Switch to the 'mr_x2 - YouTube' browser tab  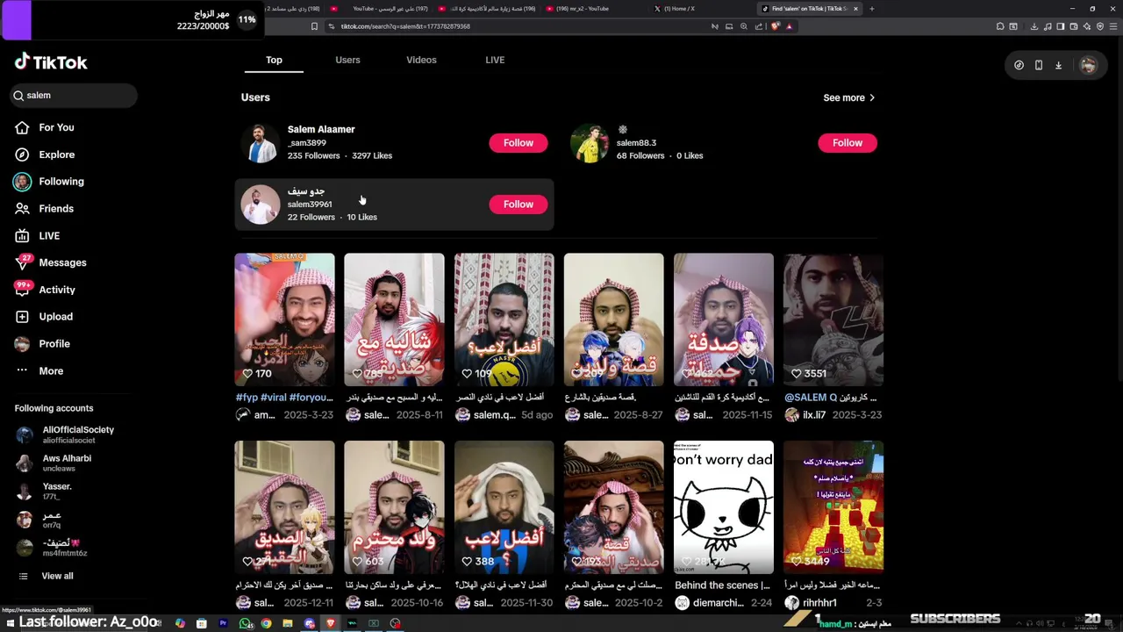coord(583,9)
